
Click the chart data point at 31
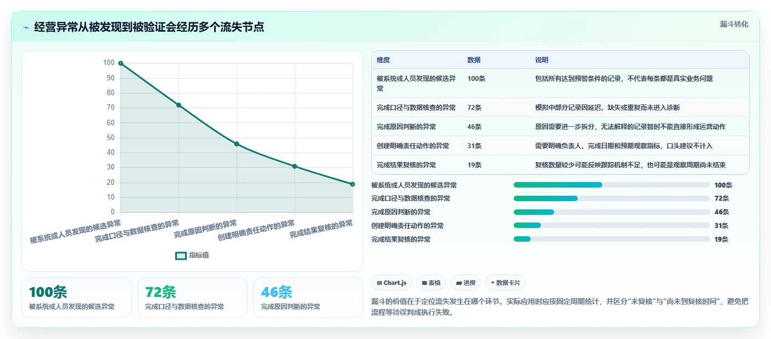295,166
